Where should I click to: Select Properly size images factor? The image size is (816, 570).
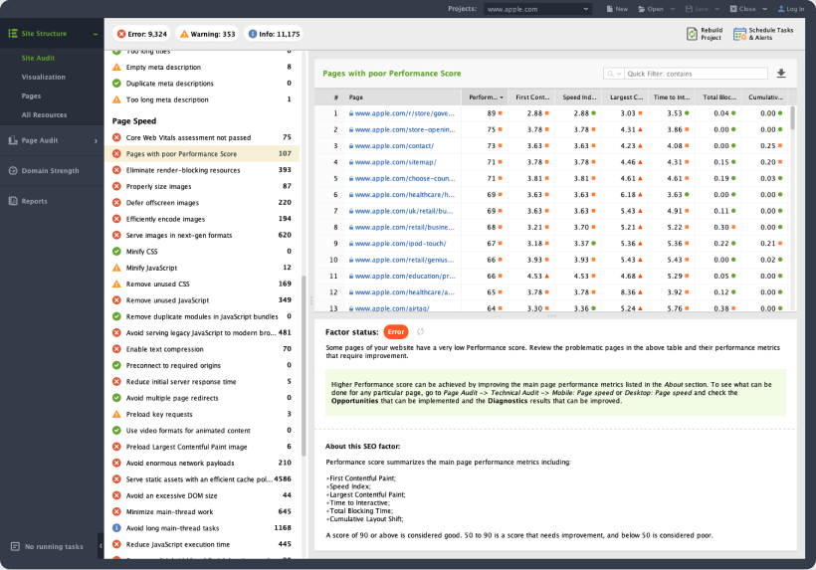point(203,186)
